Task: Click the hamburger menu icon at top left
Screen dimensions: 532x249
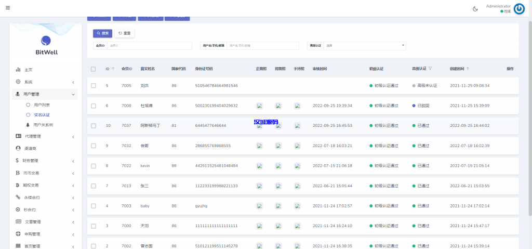Action: [8, 8]
